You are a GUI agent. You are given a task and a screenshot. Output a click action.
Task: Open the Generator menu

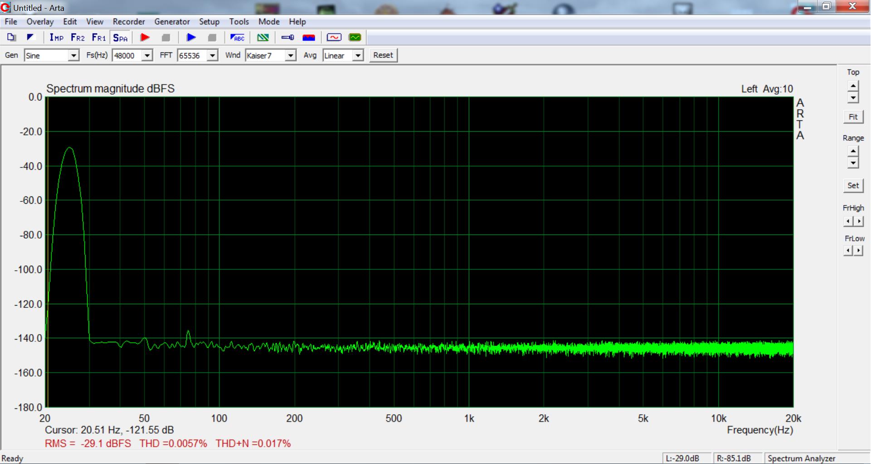(x=172, y=22)
